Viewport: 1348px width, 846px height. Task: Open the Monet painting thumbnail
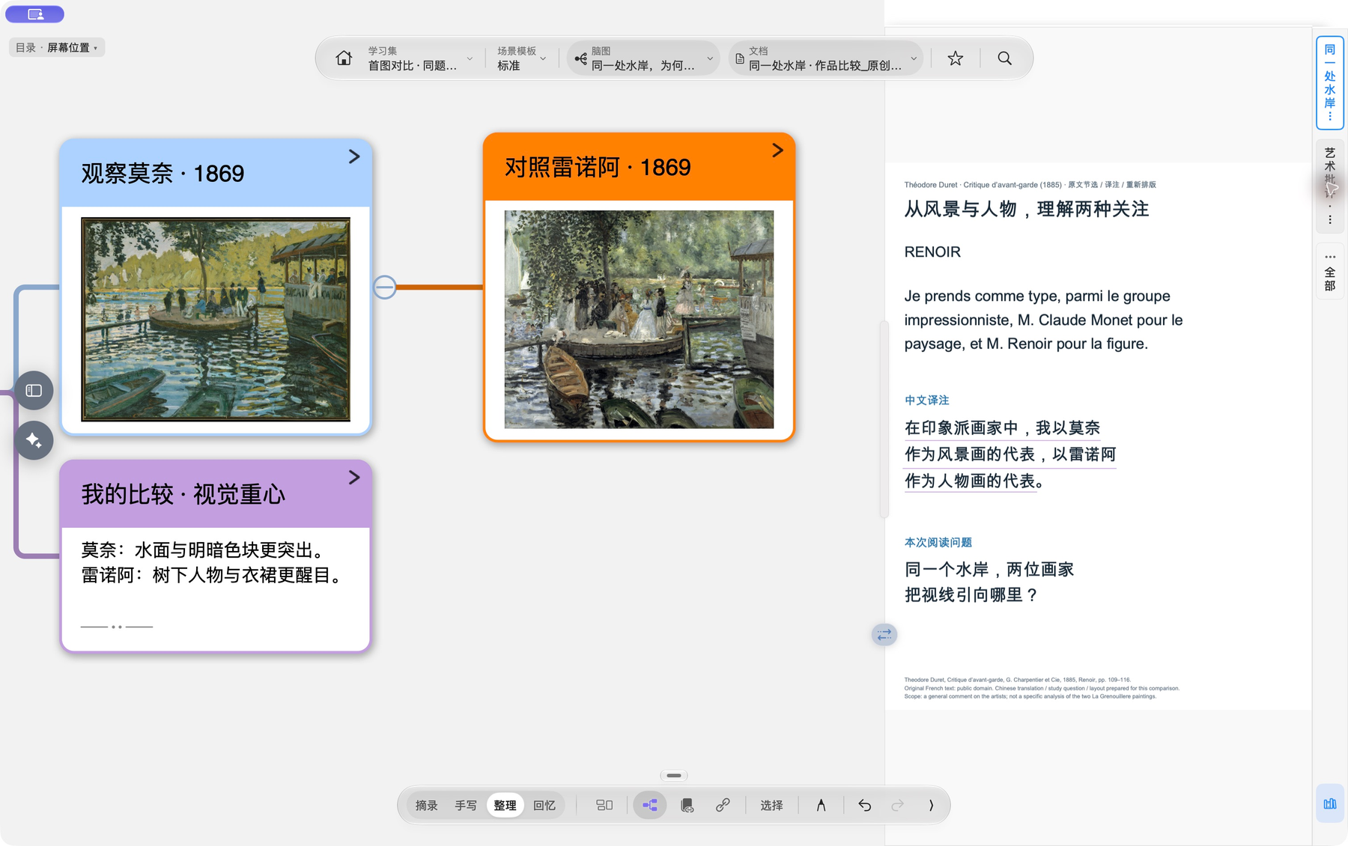tap(216, 320)
